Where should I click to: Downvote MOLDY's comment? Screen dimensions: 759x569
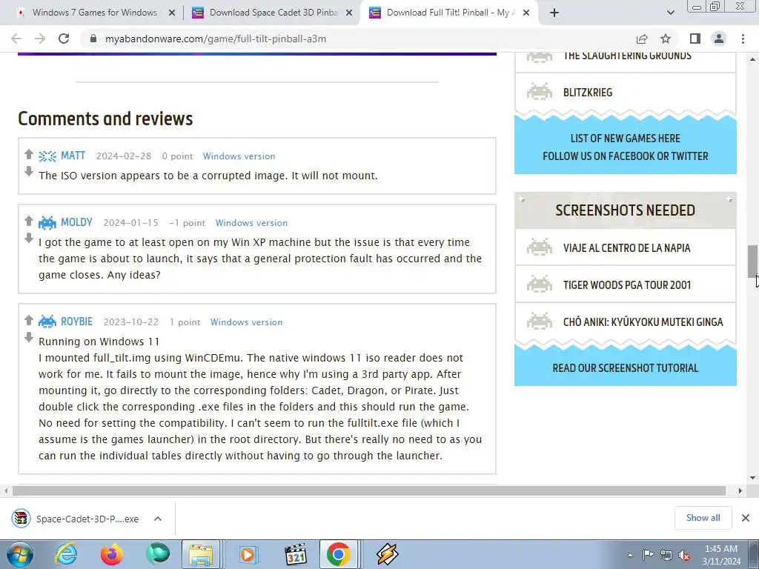[x=29, y=238]
